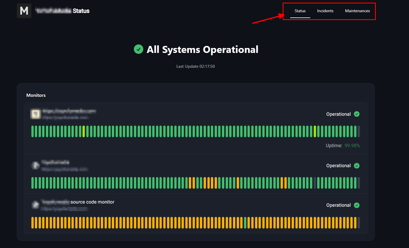Viewport: 409px width, 248px height.
Task: Click the Operational check badge on first monitor
Action: point(357,114)
